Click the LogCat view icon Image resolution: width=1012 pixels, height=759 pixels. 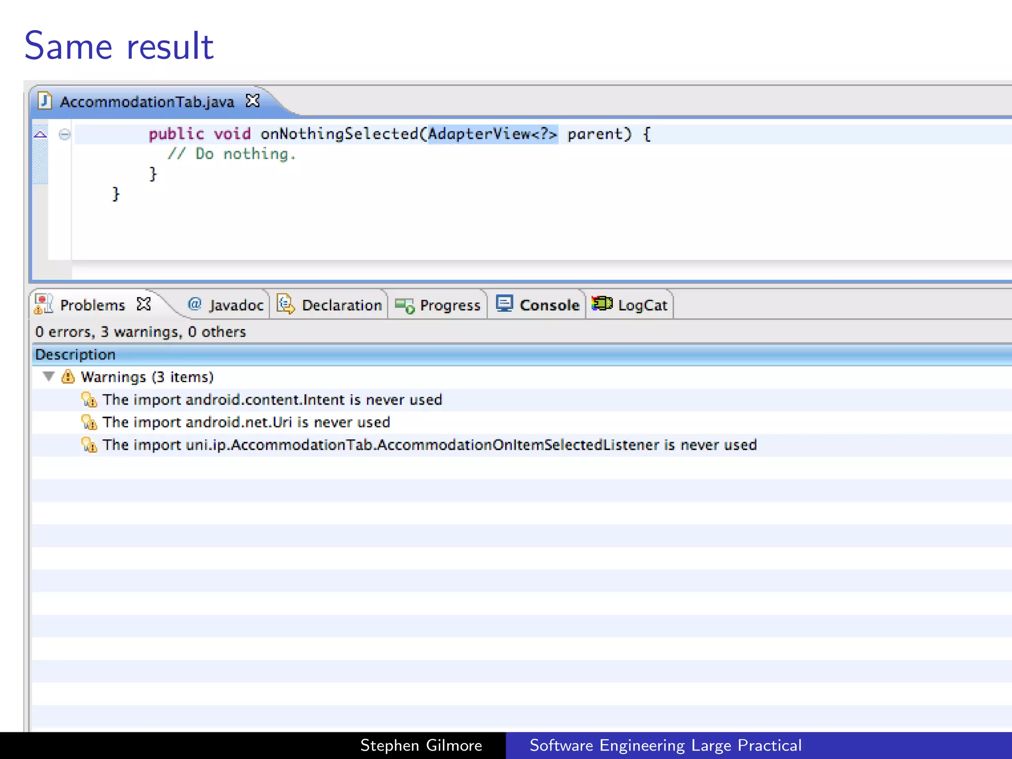coord(602,303)
